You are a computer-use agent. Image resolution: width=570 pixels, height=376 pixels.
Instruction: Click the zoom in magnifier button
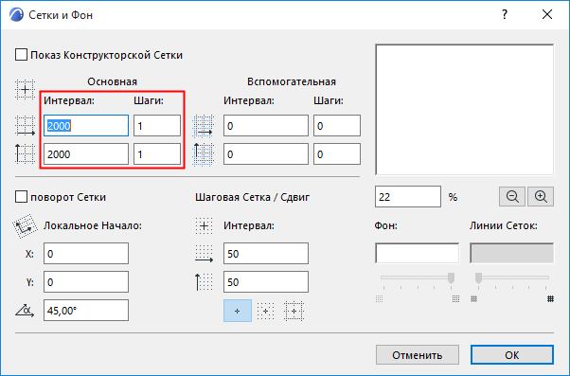tap(541, 197)
